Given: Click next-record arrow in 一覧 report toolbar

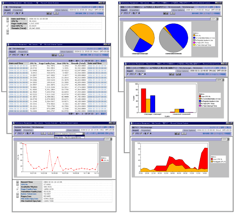Looking at the screenshot, I should (54, 13).
